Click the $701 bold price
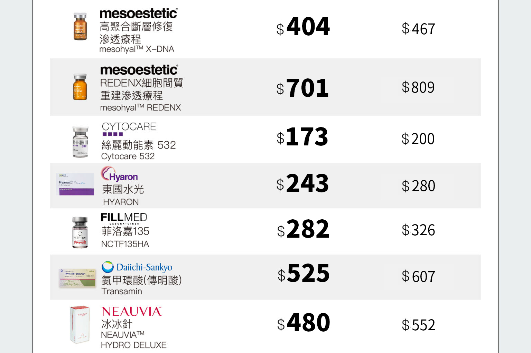The height and width of the screenshot is (353, 531). (x=302, y=88)
